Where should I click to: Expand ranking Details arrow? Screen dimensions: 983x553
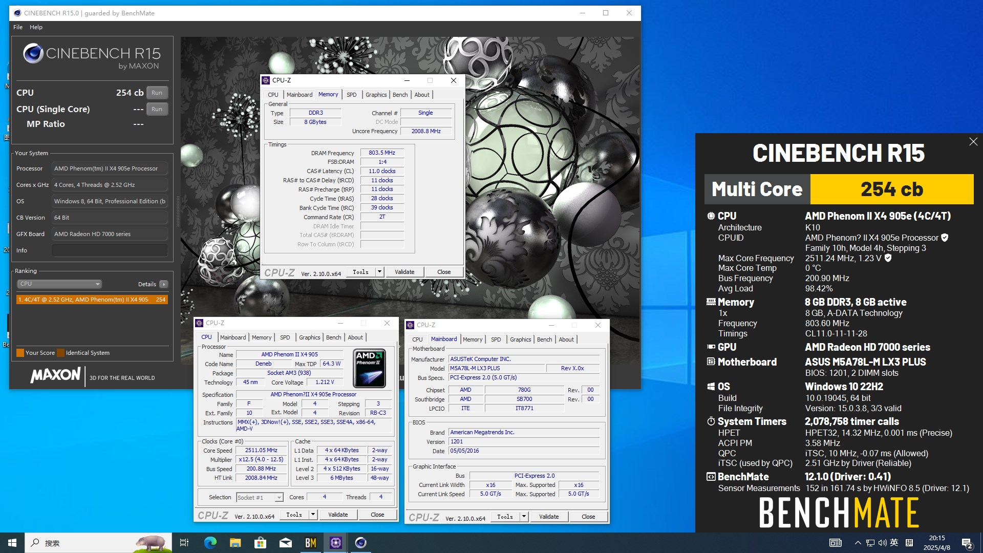163,284
